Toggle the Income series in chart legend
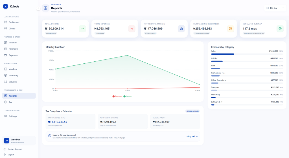 pos(128,96)
